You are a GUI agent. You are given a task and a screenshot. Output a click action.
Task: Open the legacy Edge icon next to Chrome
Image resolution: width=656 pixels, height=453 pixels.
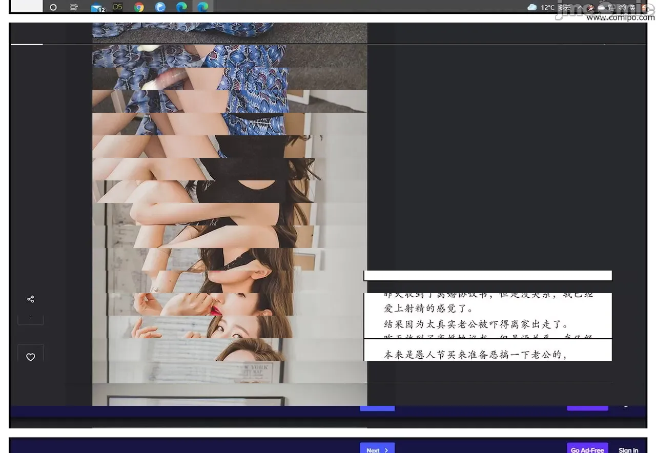(x=160, y=7)
